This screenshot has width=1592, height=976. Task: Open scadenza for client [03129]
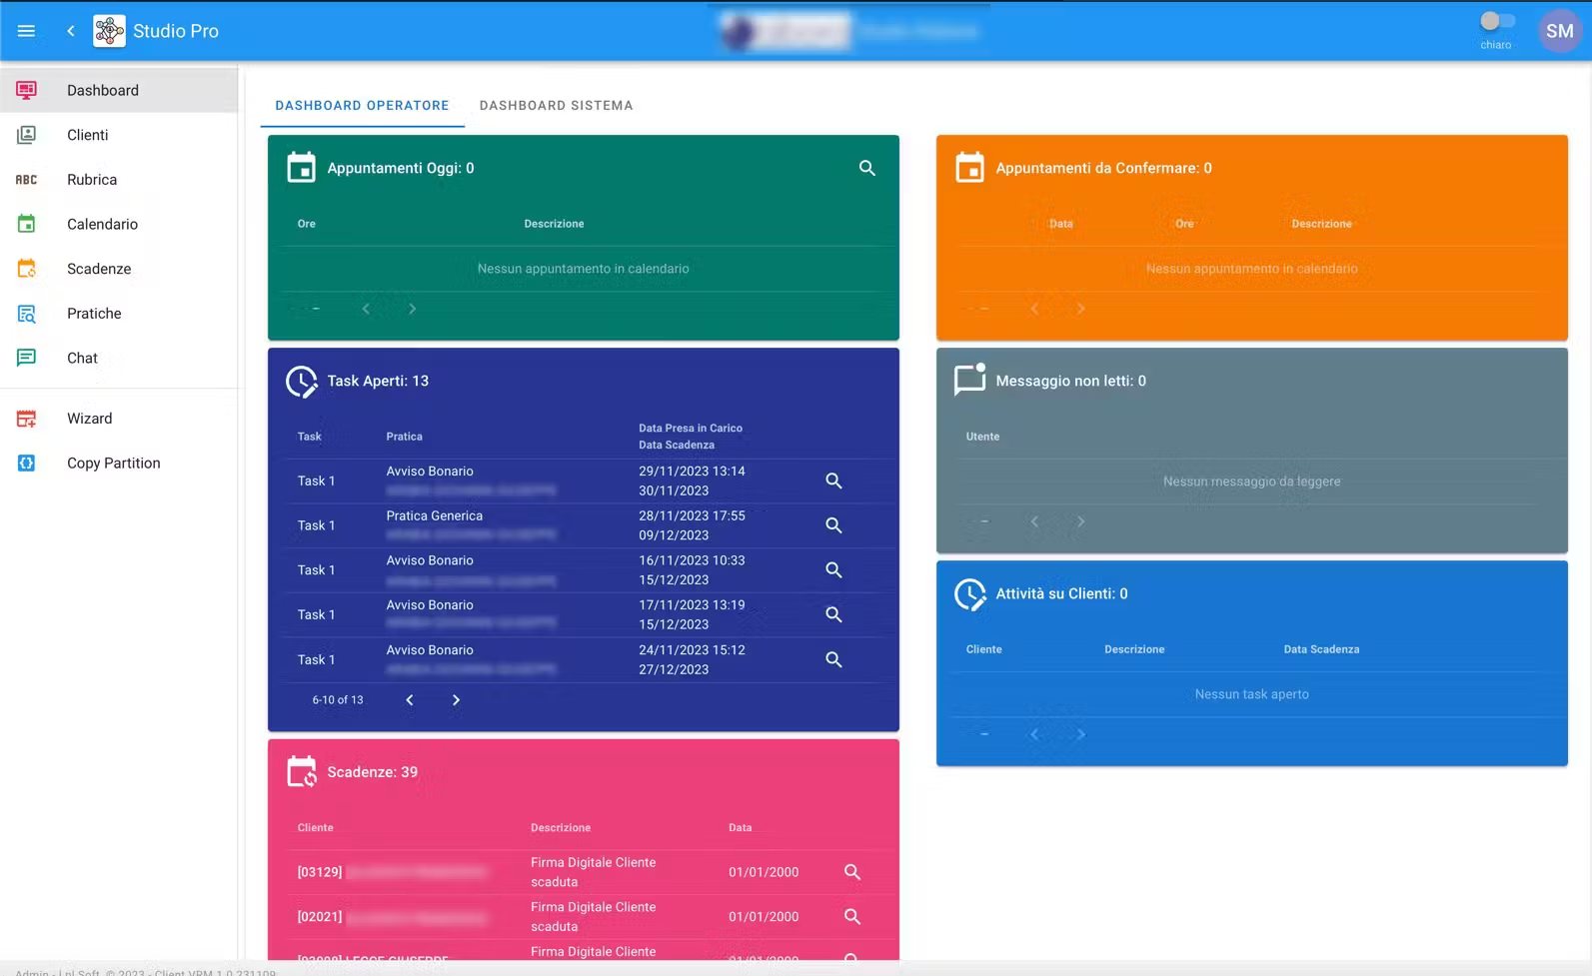click(x=852, y=872)
